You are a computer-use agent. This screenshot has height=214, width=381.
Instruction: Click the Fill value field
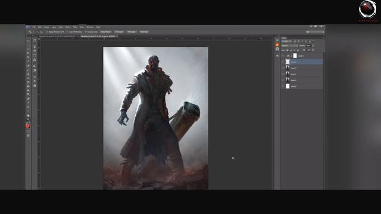pos(308,50)
